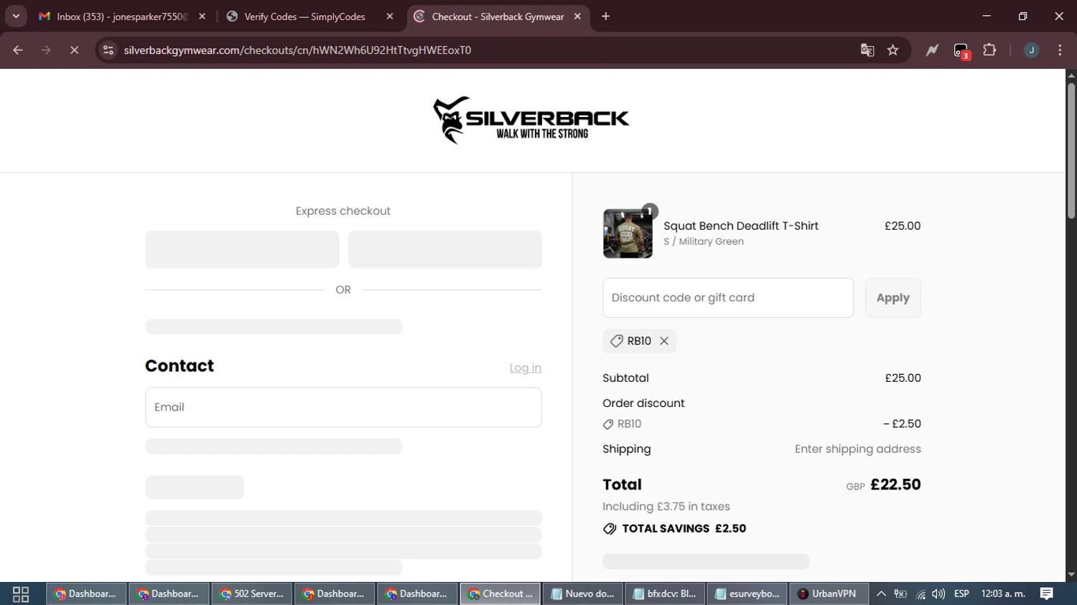
Task: Open the Chrome profile J avatar
Action: point(1032,50)
